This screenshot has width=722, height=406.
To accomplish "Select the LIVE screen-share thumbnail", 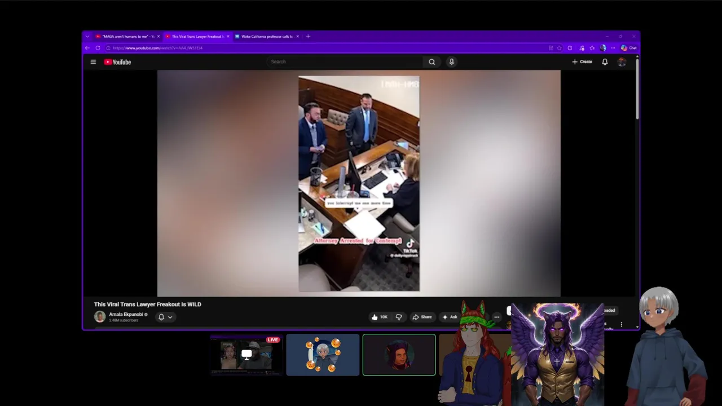I will (x=246, y=355).
